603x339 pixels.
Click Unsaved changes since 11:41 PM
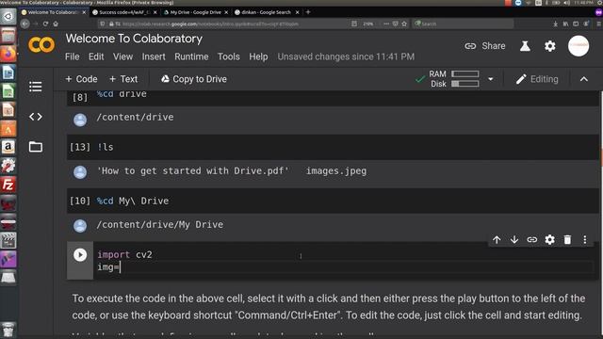346,56
